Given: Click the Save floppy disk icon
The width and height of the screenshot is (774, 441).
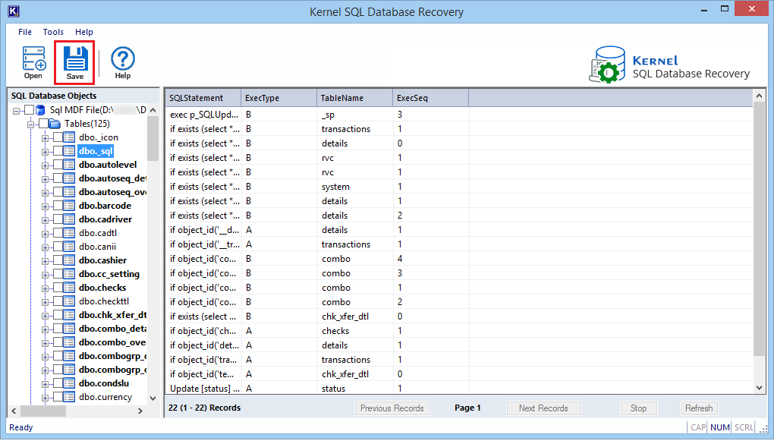Looking at the screenshot, I should click(x=75, y=58).
